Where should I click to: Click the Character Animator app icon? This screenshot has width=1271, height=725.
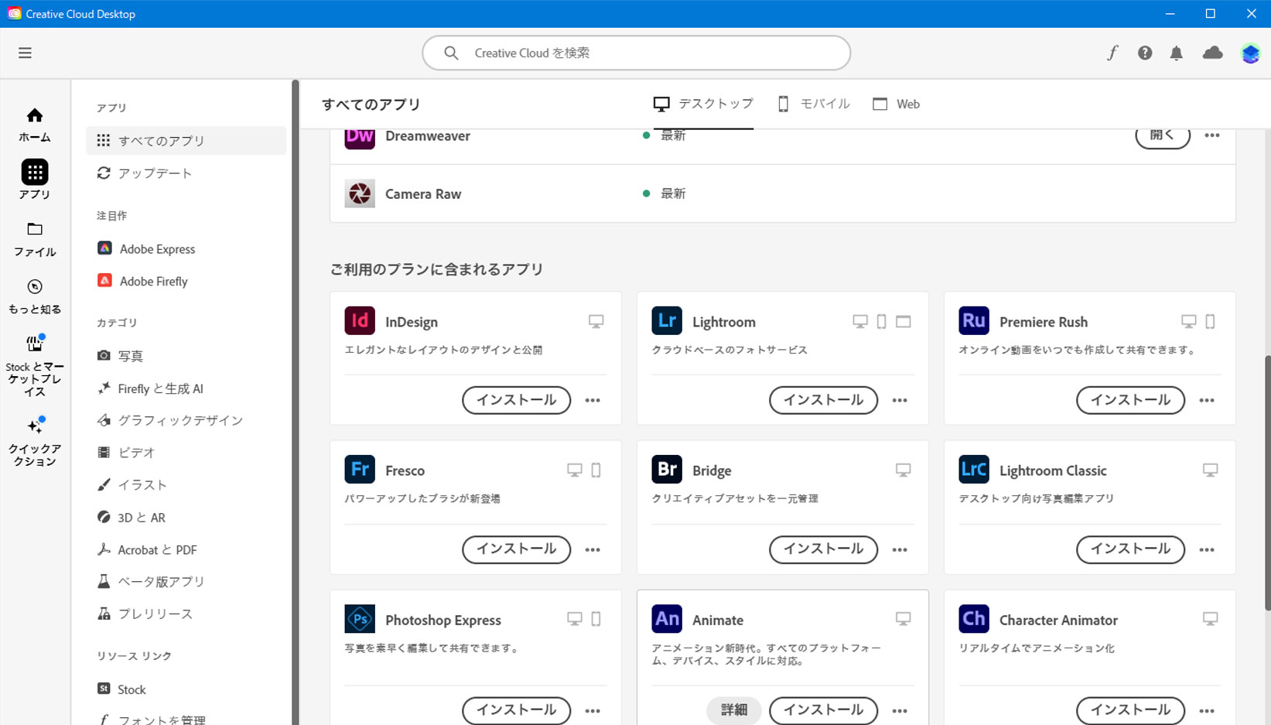click(x=974, y=619)
